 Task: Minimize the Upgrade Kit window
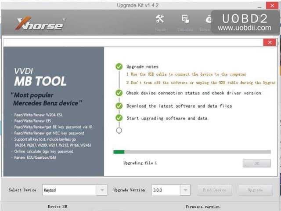259,7
